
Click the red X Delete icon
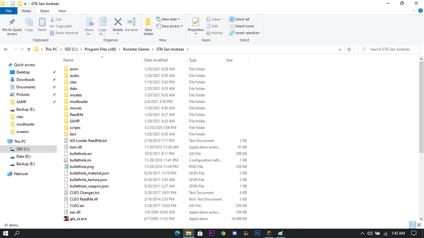tap(118, 22)
